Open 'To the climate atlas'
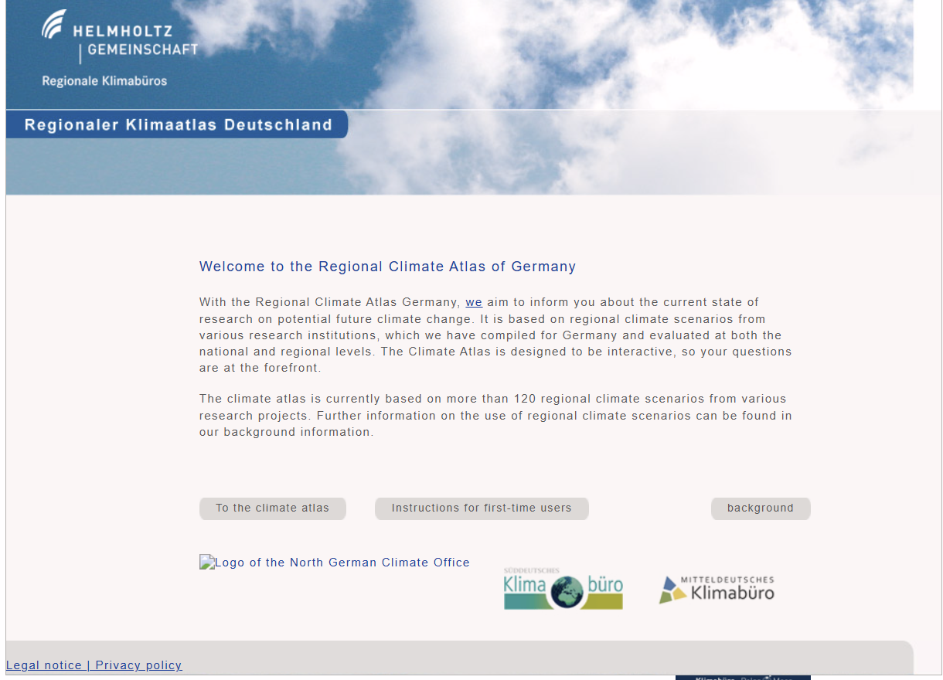 pyautogui.click(x=272, y=508)
